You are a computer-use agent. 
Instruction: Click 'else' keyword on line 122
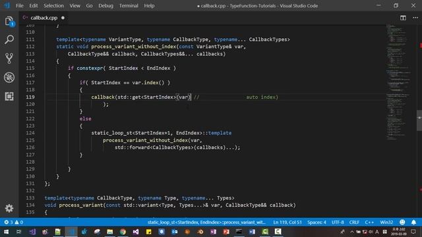pos(85,118)
